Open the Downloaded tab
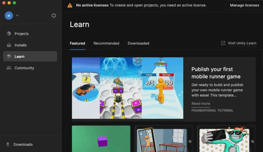This screenshot has width=263, height=152. [x=138, y=43]
